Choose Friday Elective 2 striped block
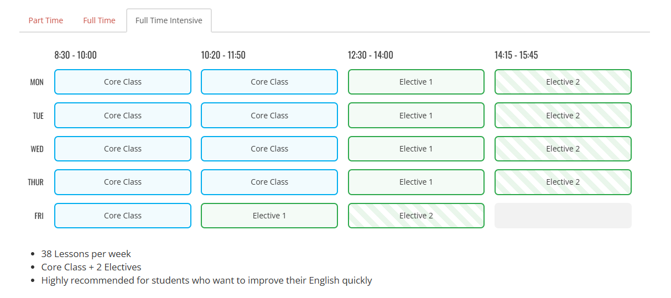The image size is (671, 298). coord(416,216)
